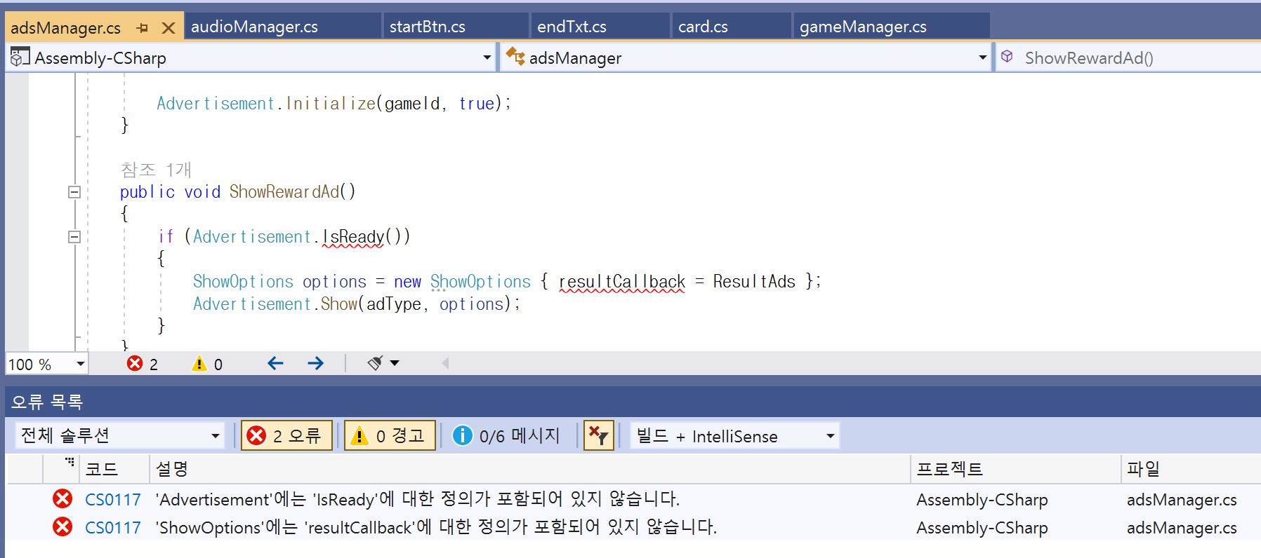Click the editor error count indicator
The height and width of the screenshot is (558, 1261).
click(143, 364)
